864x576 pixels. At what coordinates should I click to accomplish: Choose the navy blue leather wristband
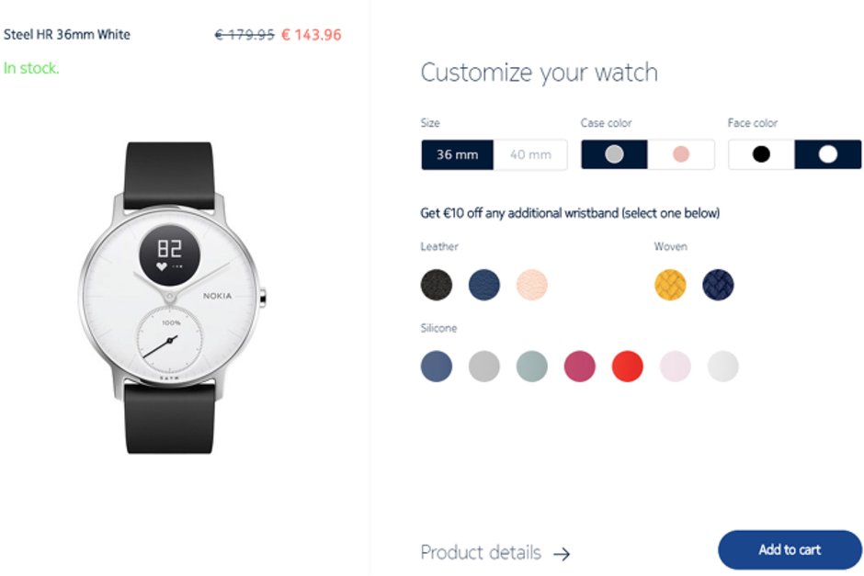484,285
